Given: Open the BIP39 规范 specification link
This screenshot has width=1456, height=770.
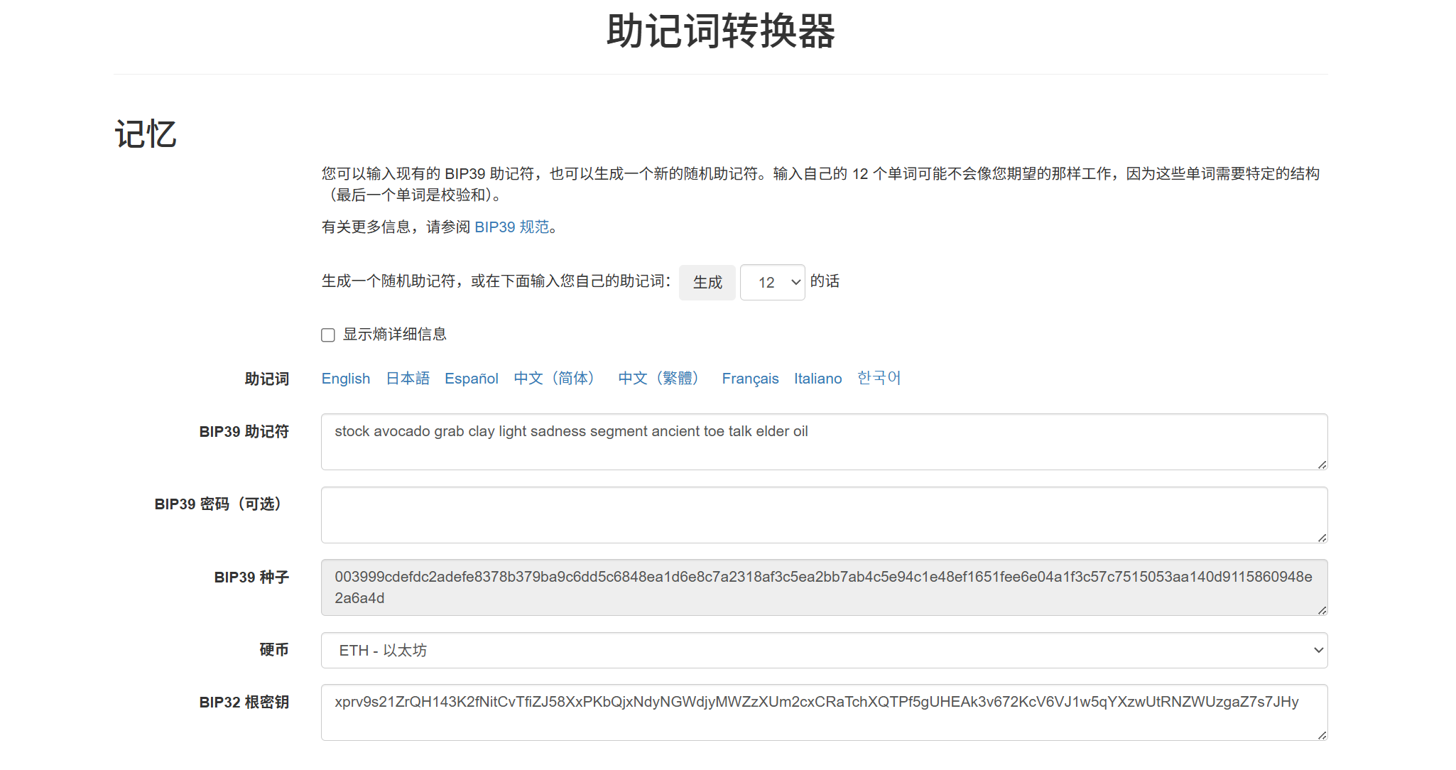Looking at the screenshot, I should point(511,227).
